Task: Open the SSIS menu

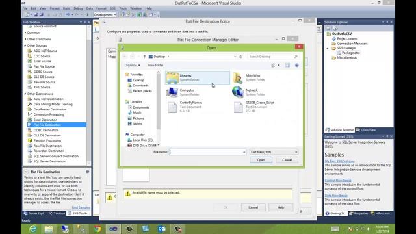Action: [112, 8]
